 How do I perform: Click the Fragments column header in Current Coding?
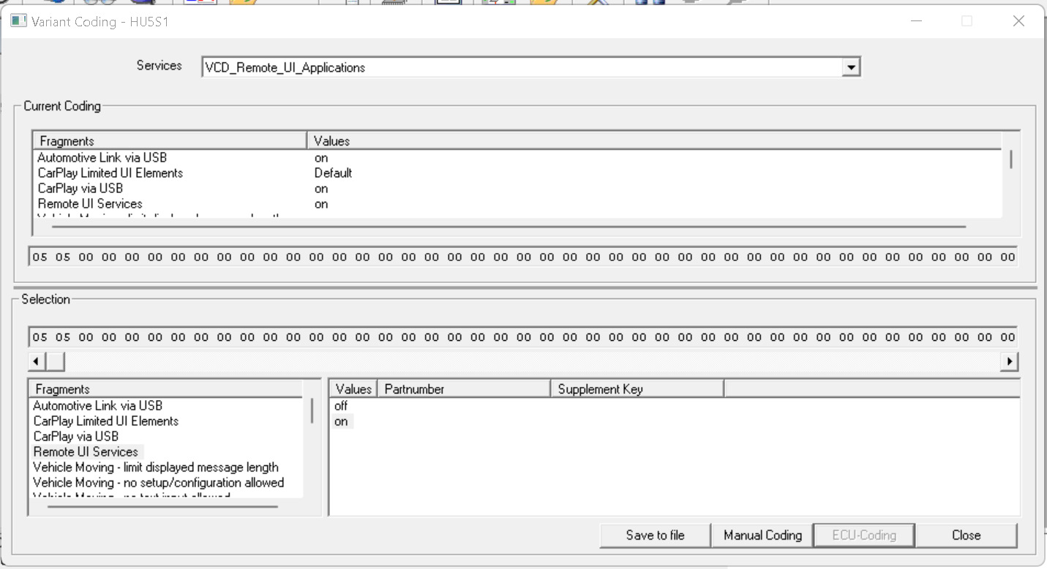click(170, 140)
